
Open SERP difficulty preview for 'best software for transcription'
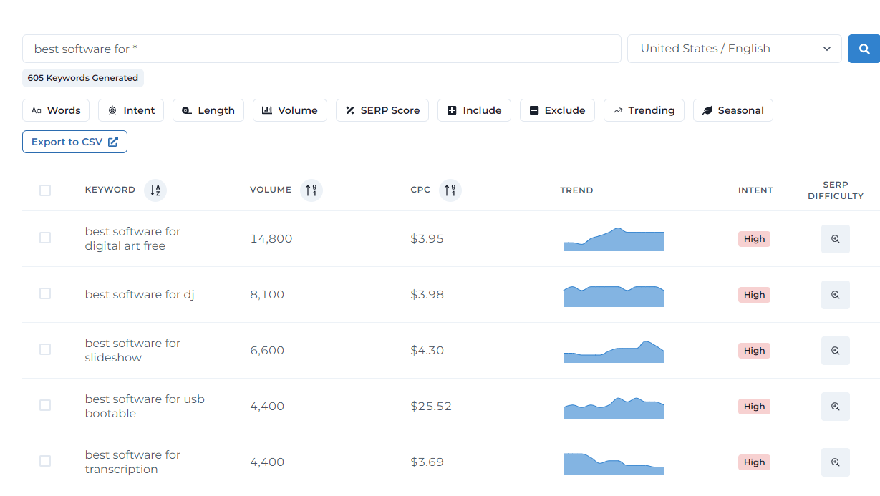point(835,462)
